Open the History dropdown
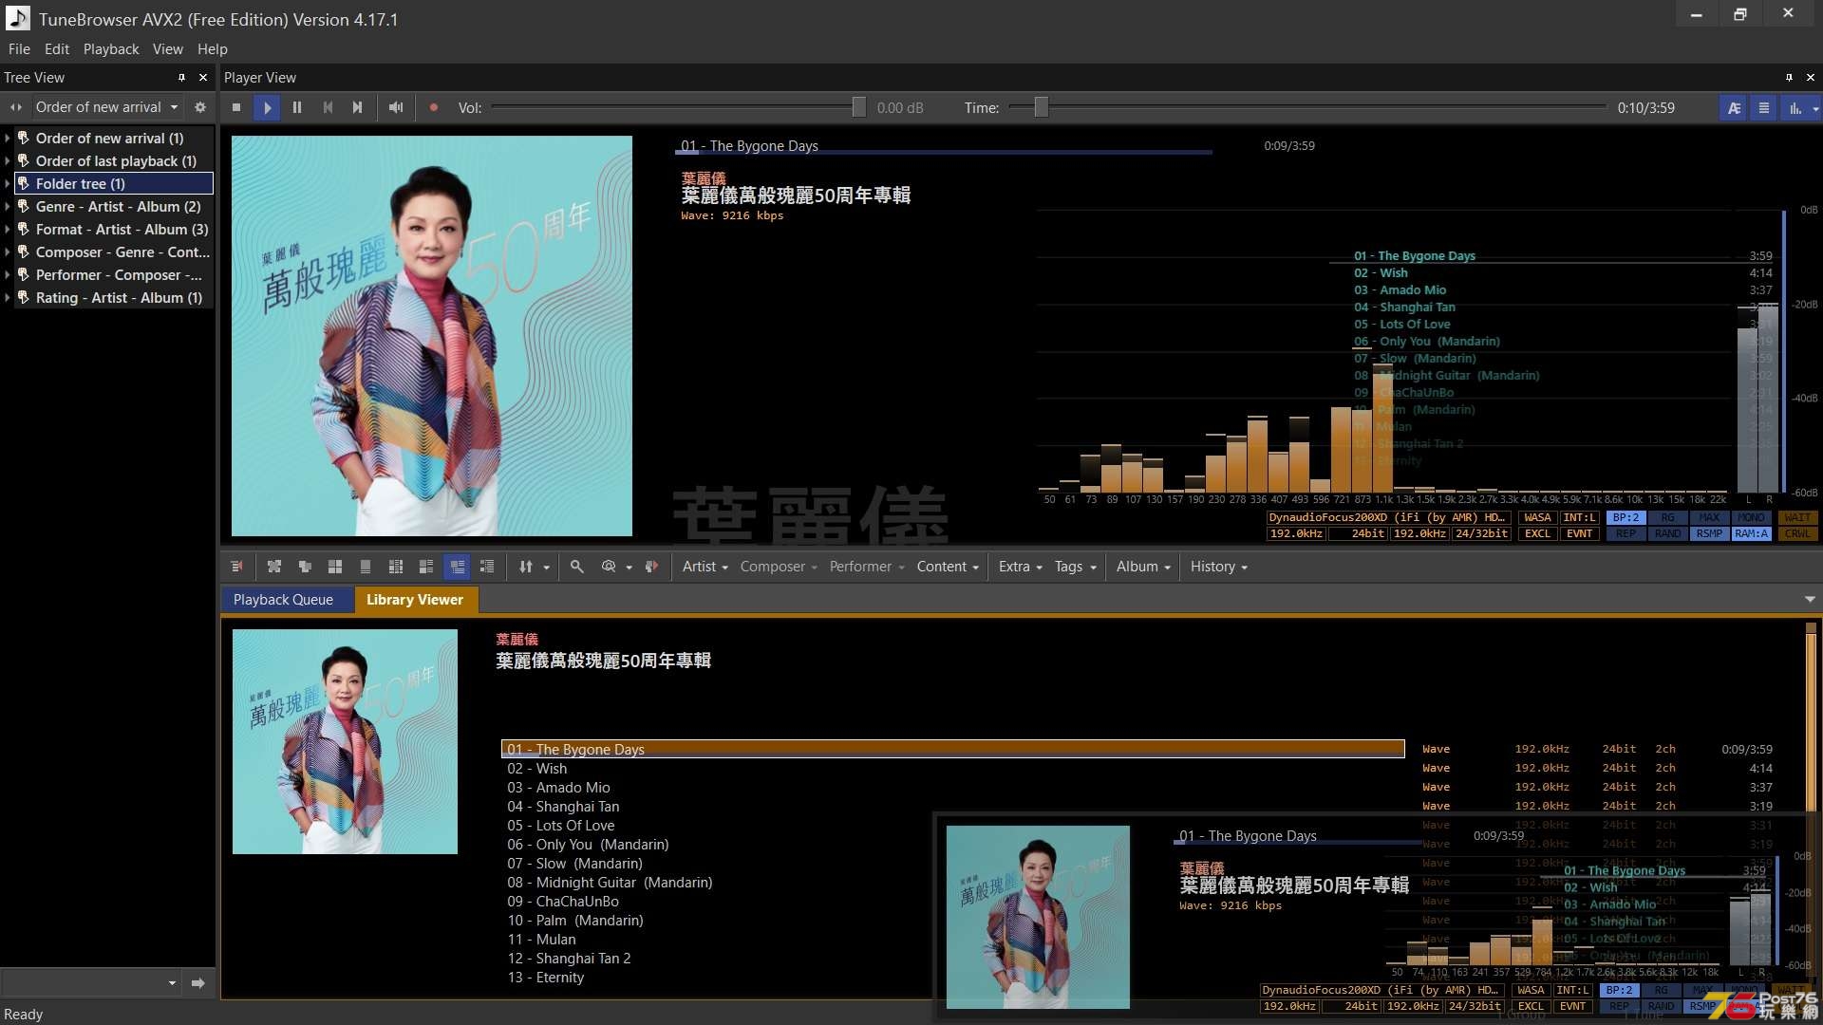1823x1025 pixels. click(1219, 567)
